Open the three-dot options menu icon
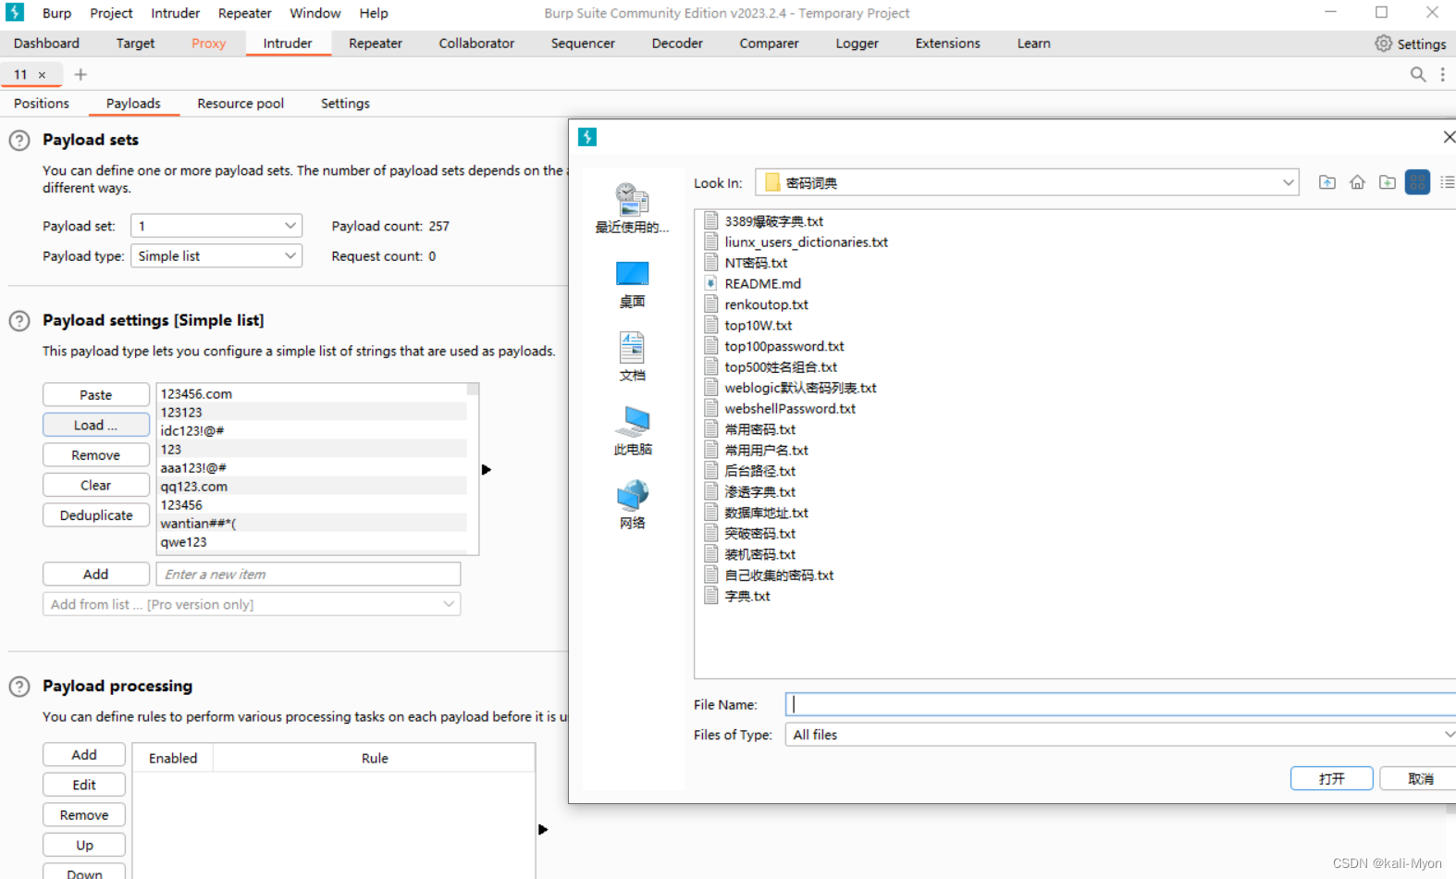Screen dimensions: 1456x879 coord(1442,74)
